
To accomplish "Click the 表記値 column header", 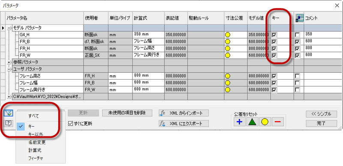I will click(176, 18).
